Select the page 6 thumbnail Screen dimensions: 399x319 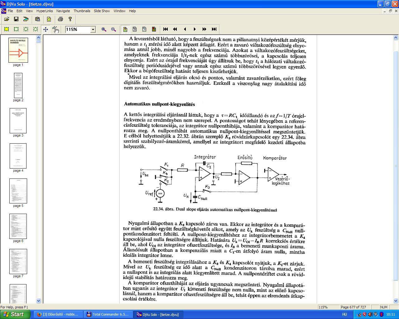(x=18, y=226)
